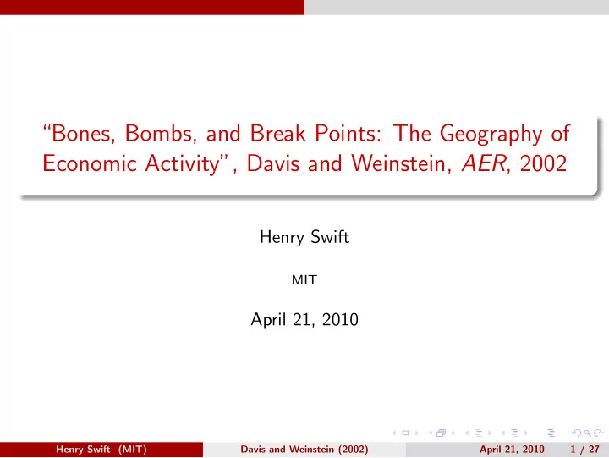Click the "1 / 27" page counter
The height and width of the screenshot is (458, 609).
click(584, 449)
